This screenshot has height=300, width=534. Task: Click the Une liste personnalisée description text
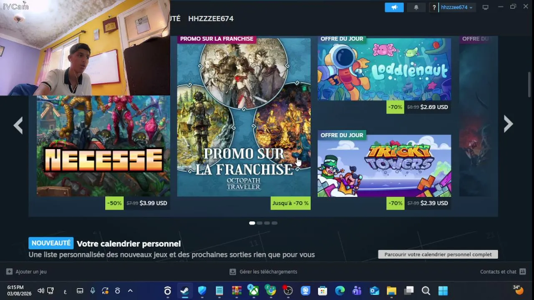[171, 254]
